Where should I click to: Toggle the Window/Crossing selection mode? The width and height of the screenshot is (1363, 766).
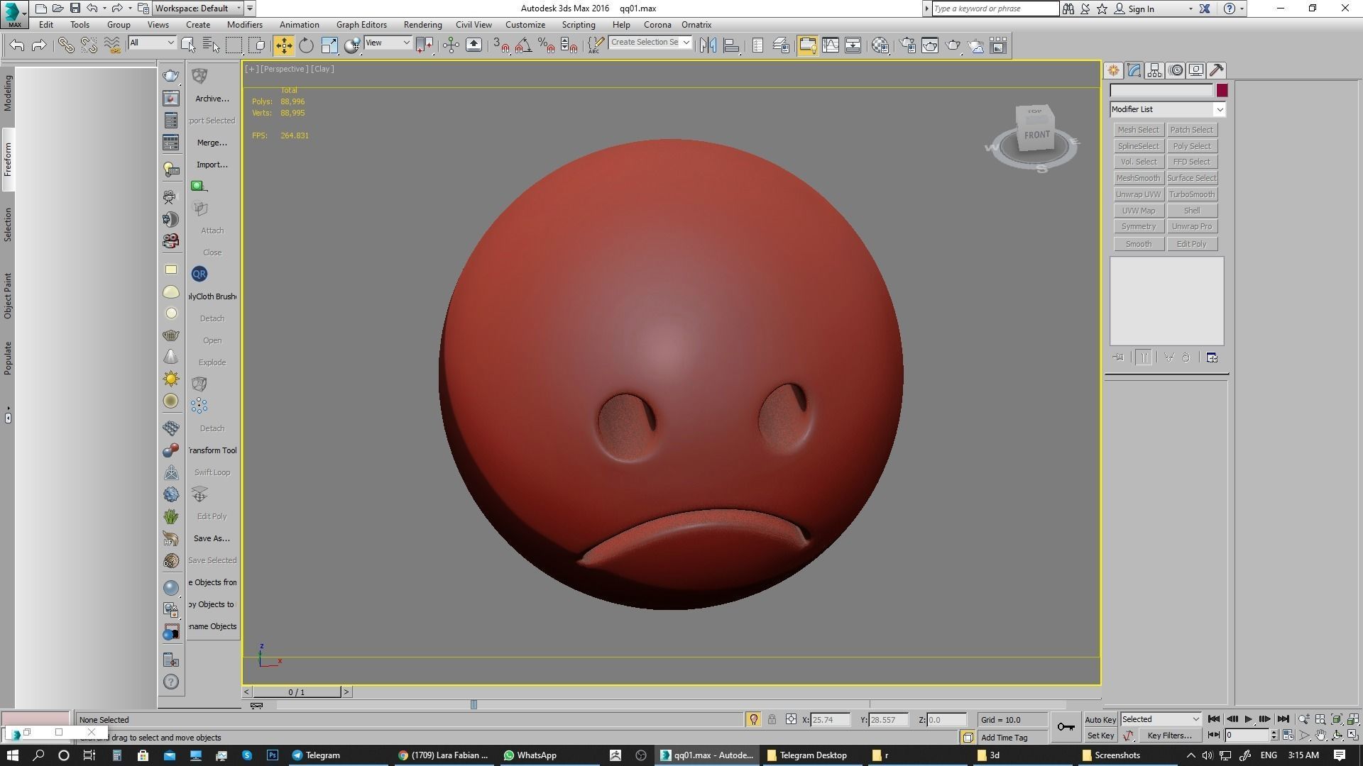pyautogui.click(x=257, y=45)
